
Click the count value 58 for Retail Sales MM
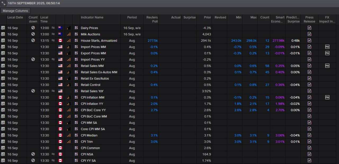pos(267,66)
